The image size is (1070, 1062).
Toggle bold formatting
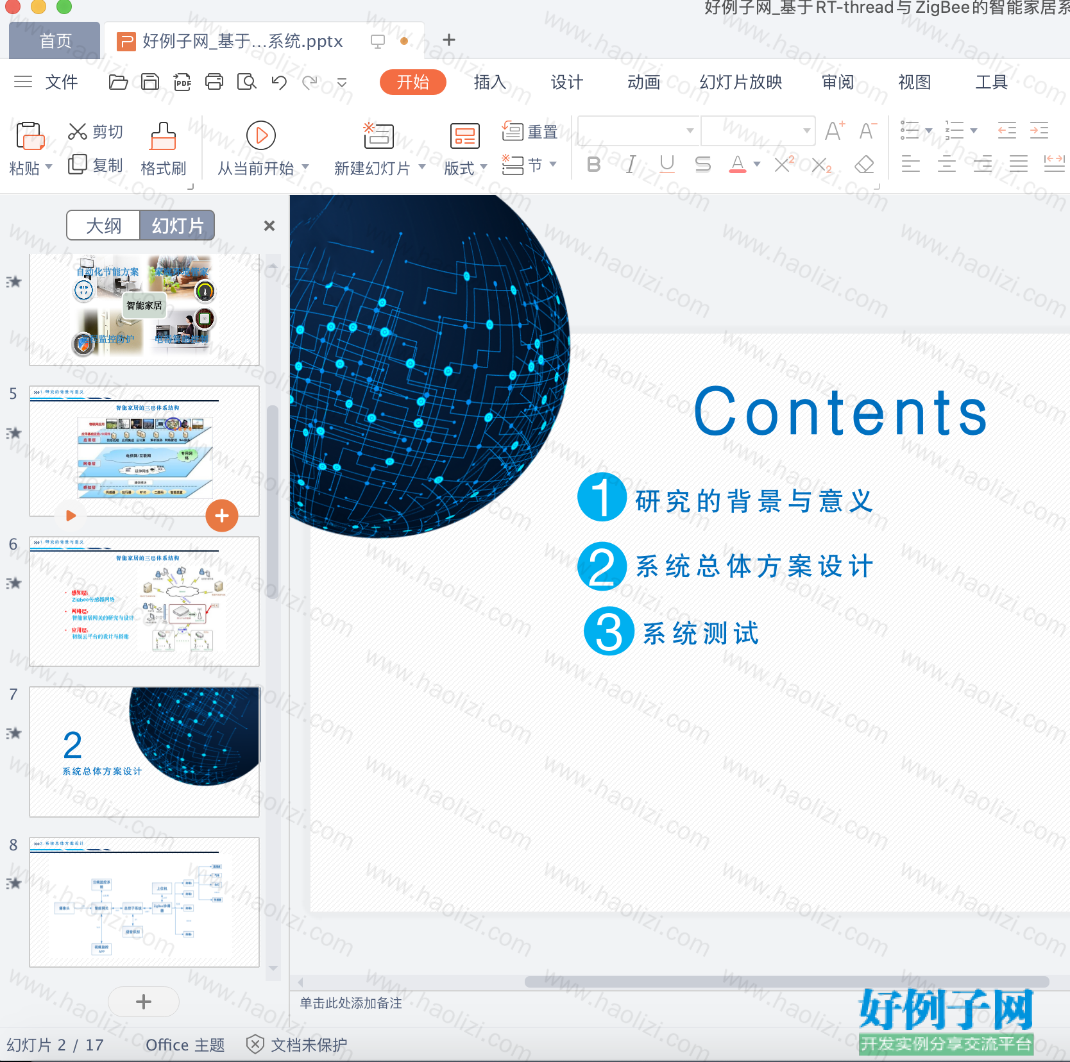click(x=594, y=165)
